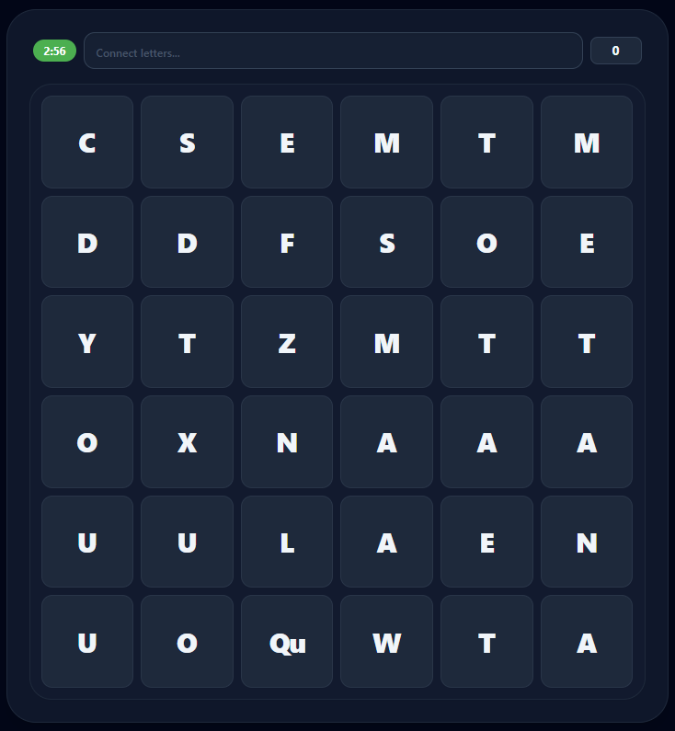This screenshot has width=675, height=731.
Task: Select the O tile between U and Qu
Action: pyautogui.click(x=187, y=642)
